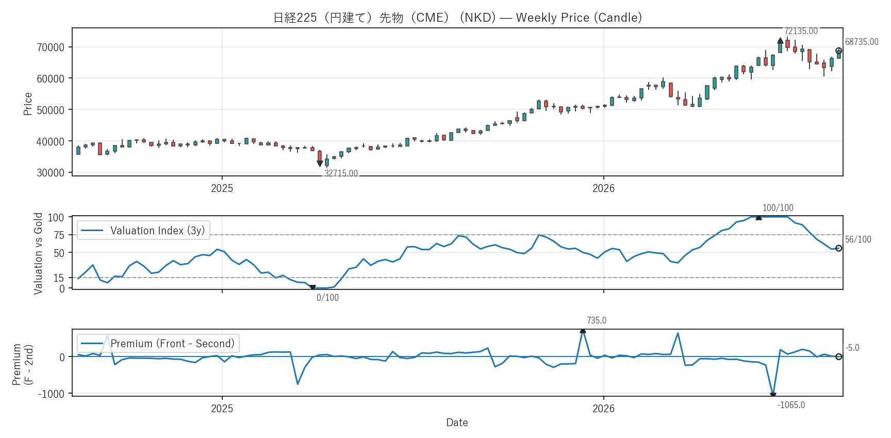The height and width of the screenshot is (438, 891).
Task: Click the up-triangle marker at the price high
Action: click(780, 40)
